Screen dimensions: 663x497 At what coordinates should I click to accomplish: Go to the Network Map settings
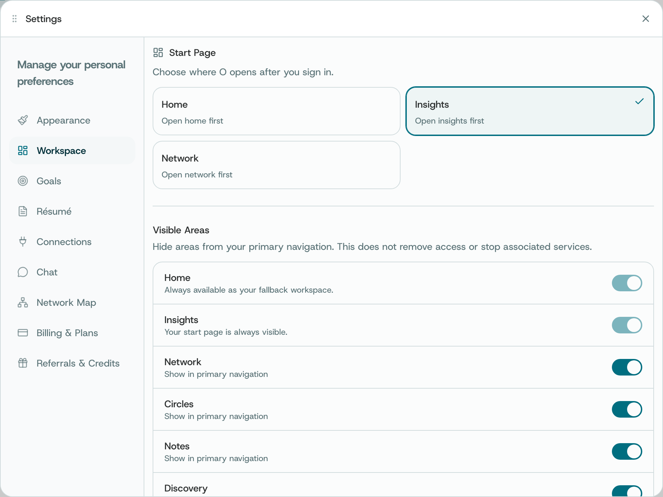click(x=72, y=302)
